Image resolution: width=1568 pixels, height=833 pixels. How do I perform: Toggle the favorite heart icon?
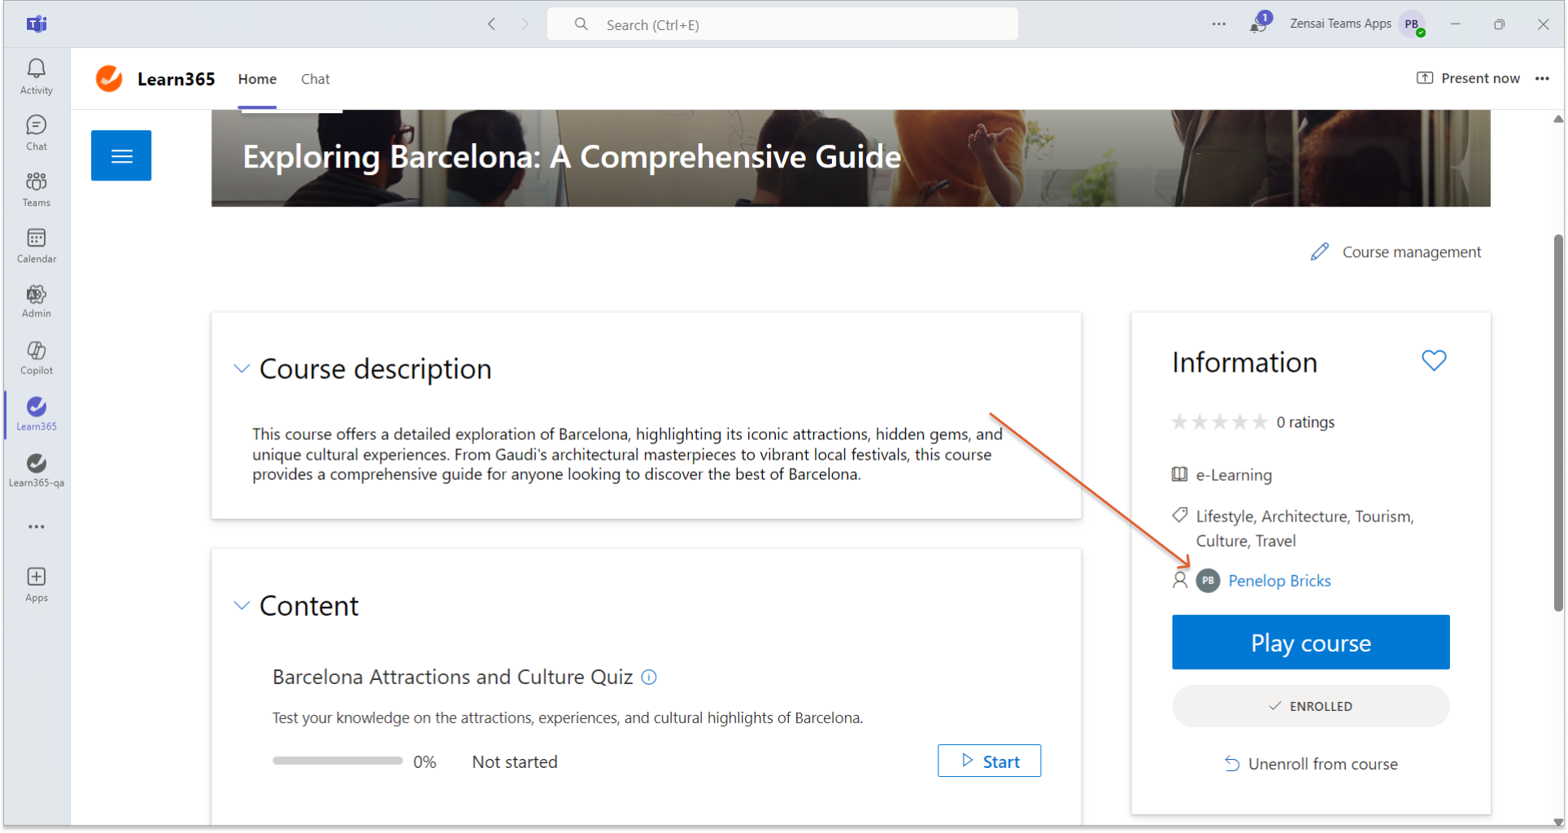(x=1433, y=360)
